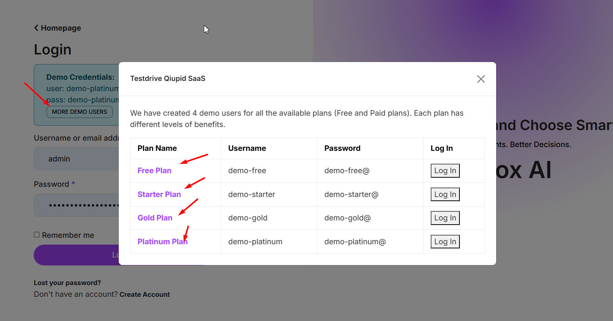Log in with the Platinum Plan demo user
Screen dimensions: 613x321
click(x=445, y=242)
